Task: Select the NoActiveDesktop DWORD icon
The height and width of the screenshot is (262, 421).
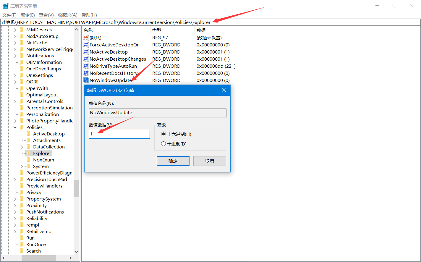Action: coord(86,52)
